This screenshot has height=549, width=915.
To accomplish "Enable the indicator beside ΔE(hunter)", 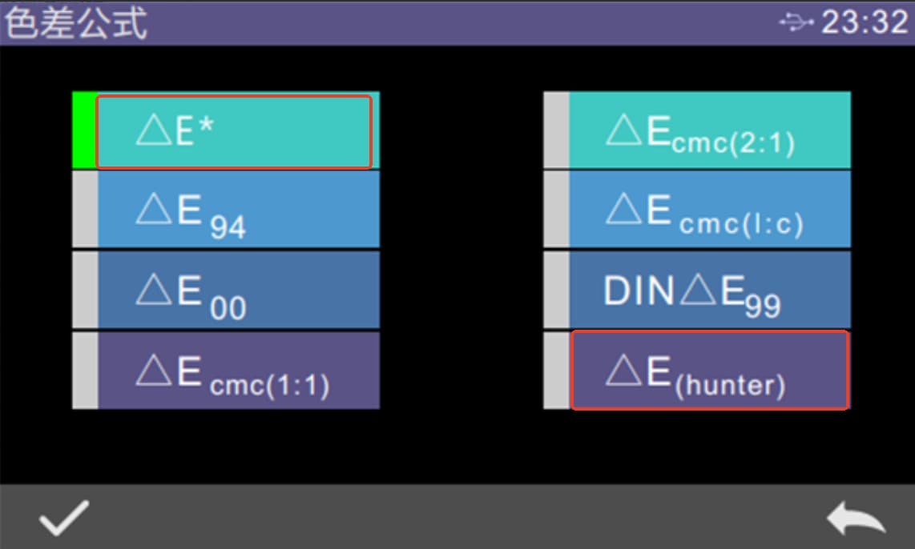I will [556, 371].
